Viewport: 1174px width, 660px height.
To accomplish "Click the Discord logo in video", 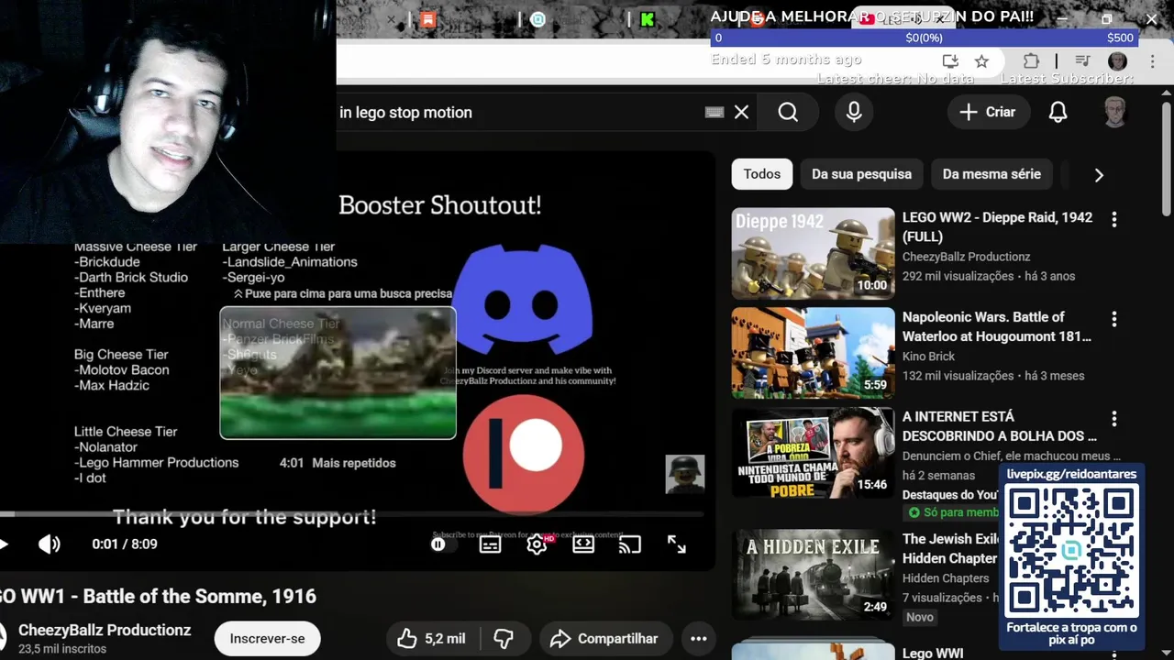I will click(523, 299).
